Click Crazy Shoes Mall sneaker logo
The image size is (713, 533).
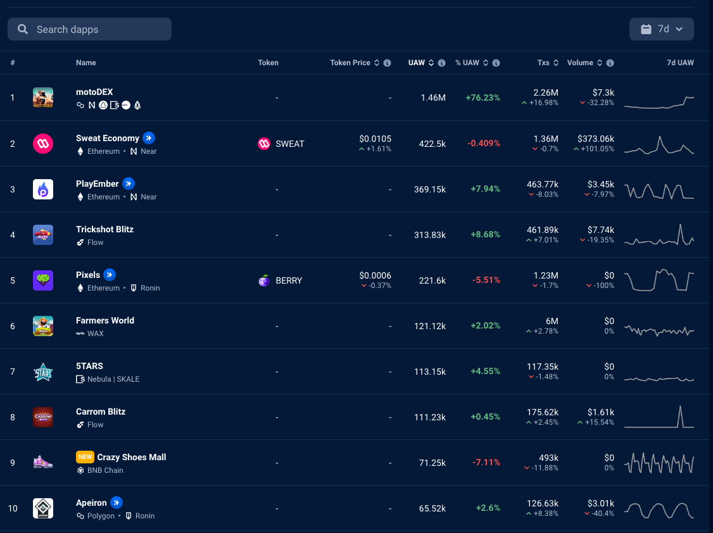[x=43, y=463]
